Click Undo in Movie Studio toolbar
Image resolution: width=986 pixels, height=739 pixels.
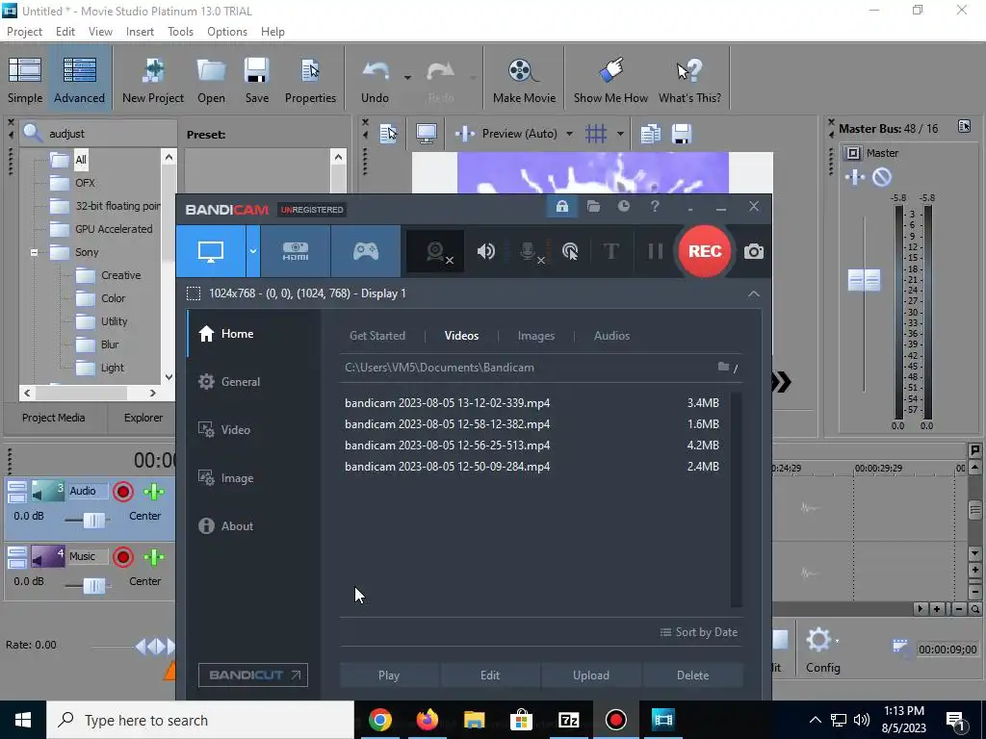pyautogui.click(x=375, y=80)
